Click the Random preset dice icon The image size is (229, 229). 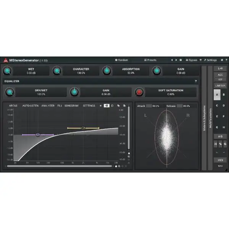116,60
